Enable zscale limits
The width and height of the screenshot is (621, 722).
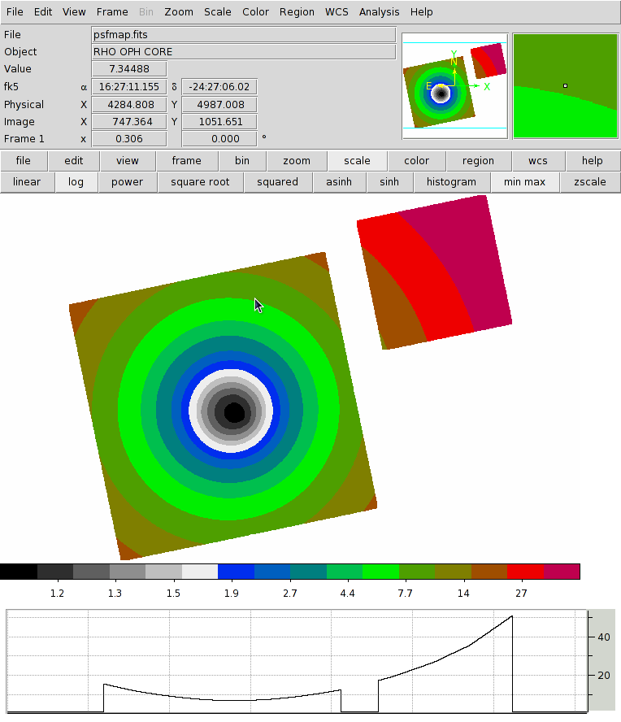point(589,182)
